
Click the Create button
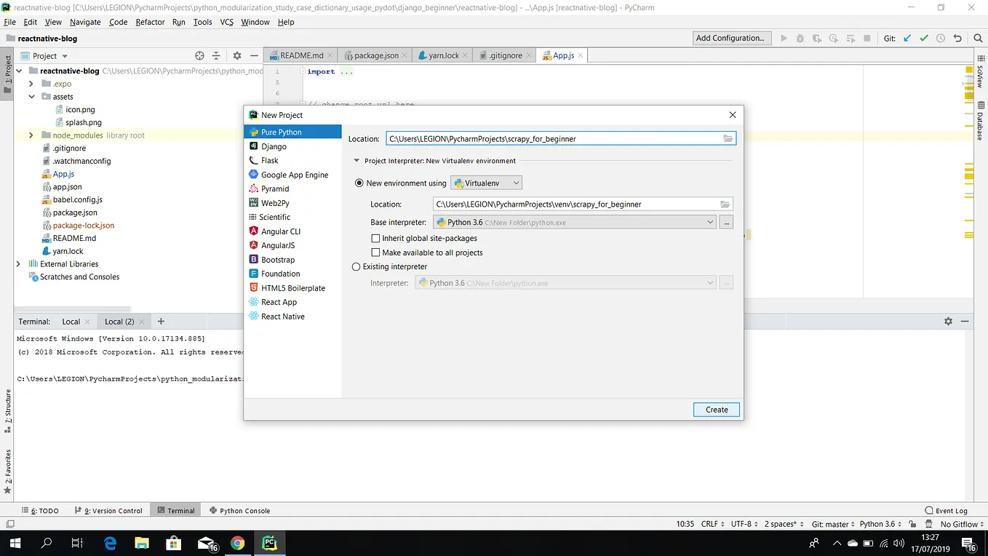tap(716, 410)
